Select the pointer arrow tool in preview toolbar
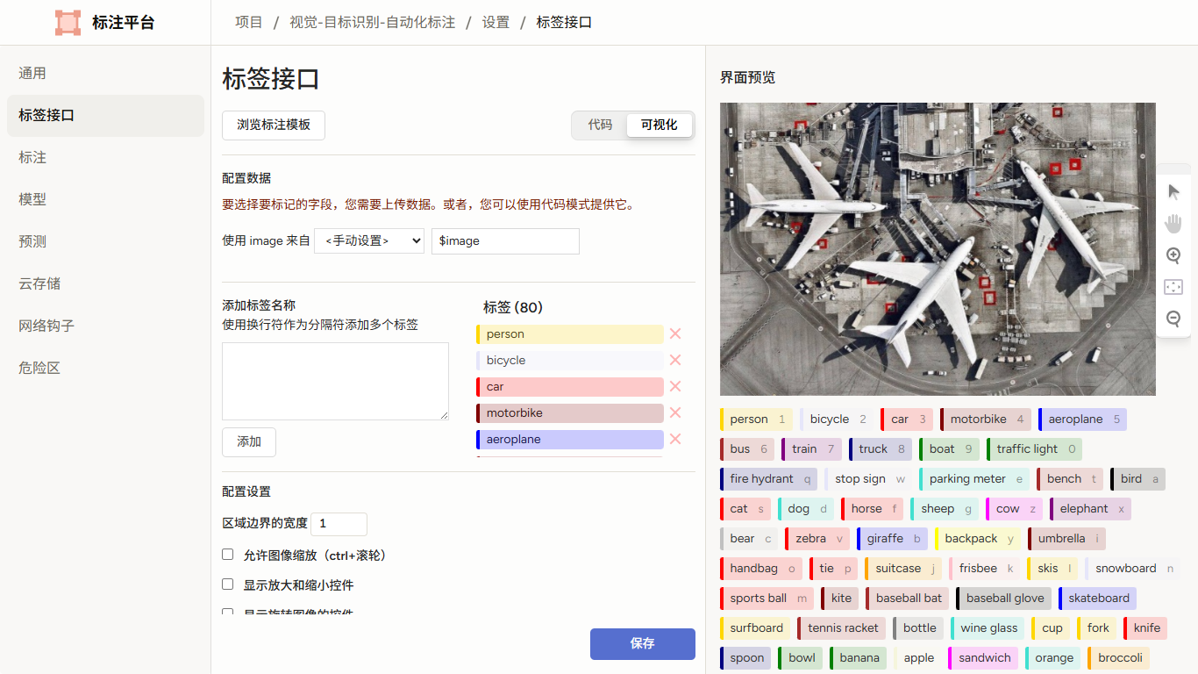Screen dimensions: 1198x674 1173,191
